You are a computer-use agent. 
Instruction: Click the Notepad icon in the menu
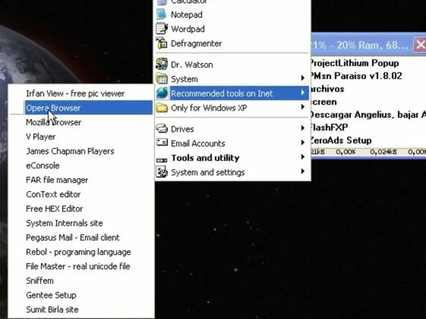(x=161, y=14)
